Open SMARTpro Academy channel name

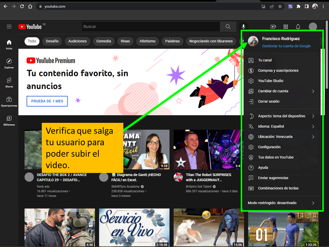125,186
